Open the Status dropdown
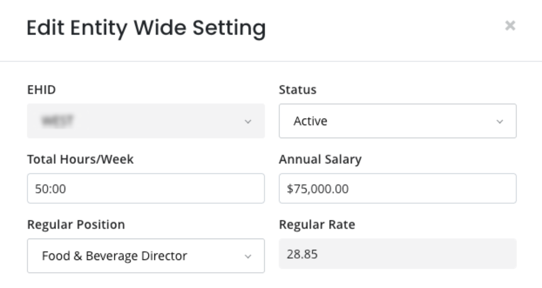This screenshot has width=542, height=288. pyautogui.click(x=397, y=121)
